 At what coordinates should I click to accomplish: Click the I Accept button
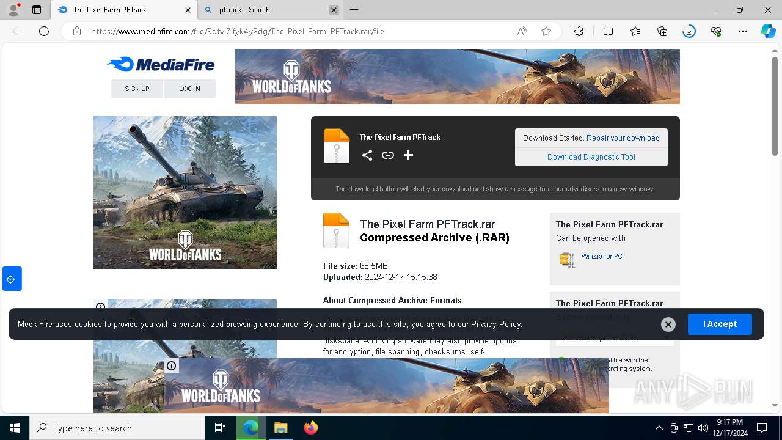(x=720, y=324)
